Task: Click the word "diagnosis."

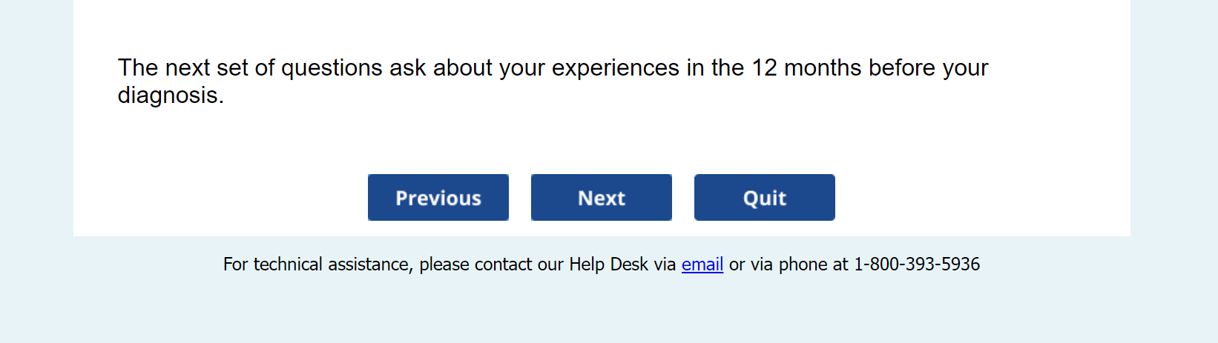Action: tap(171, 96)
